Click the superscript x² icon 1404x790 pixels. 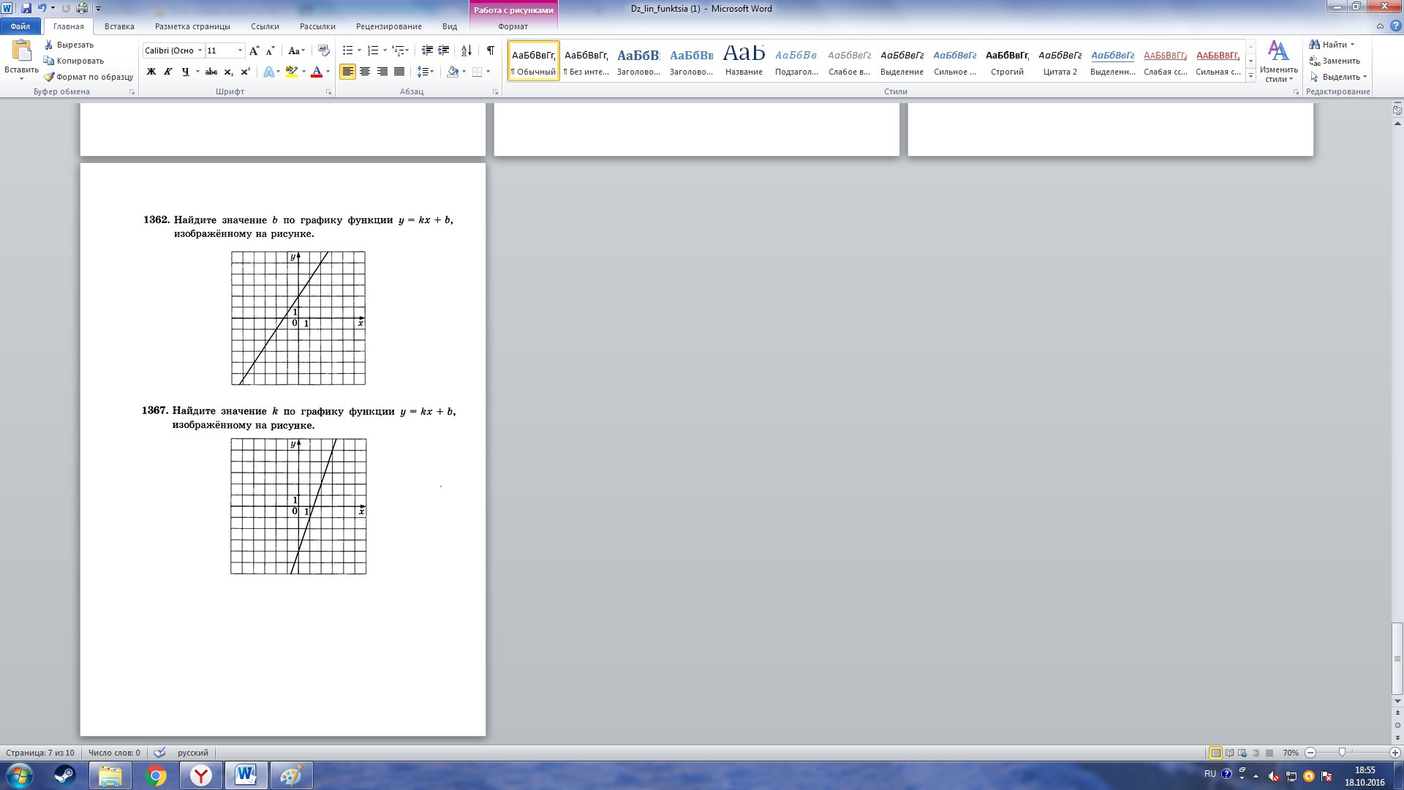246,72
